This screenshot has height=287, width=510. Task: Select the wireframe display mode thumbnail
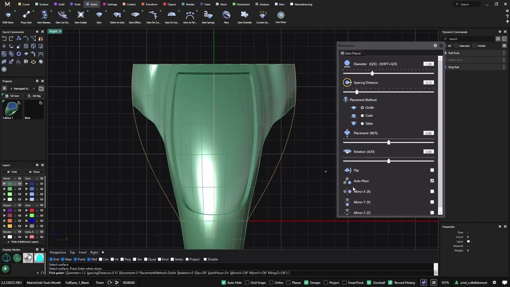6,258
